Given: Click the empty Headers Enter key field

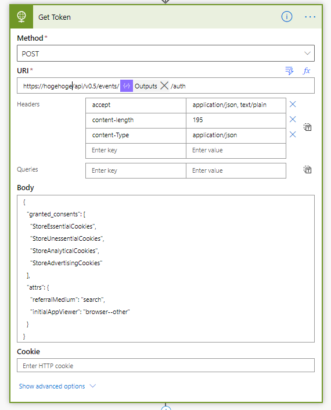Looking at the screenshot, I should [x=136, y=151].
